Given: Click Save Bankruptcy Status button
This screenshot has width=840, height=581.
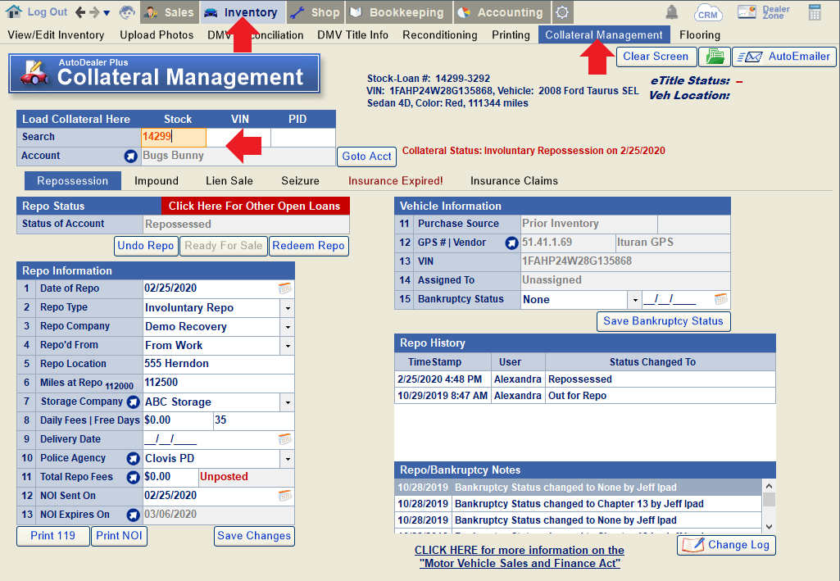Looking at the screenshot, I should (x=663, y=321).
